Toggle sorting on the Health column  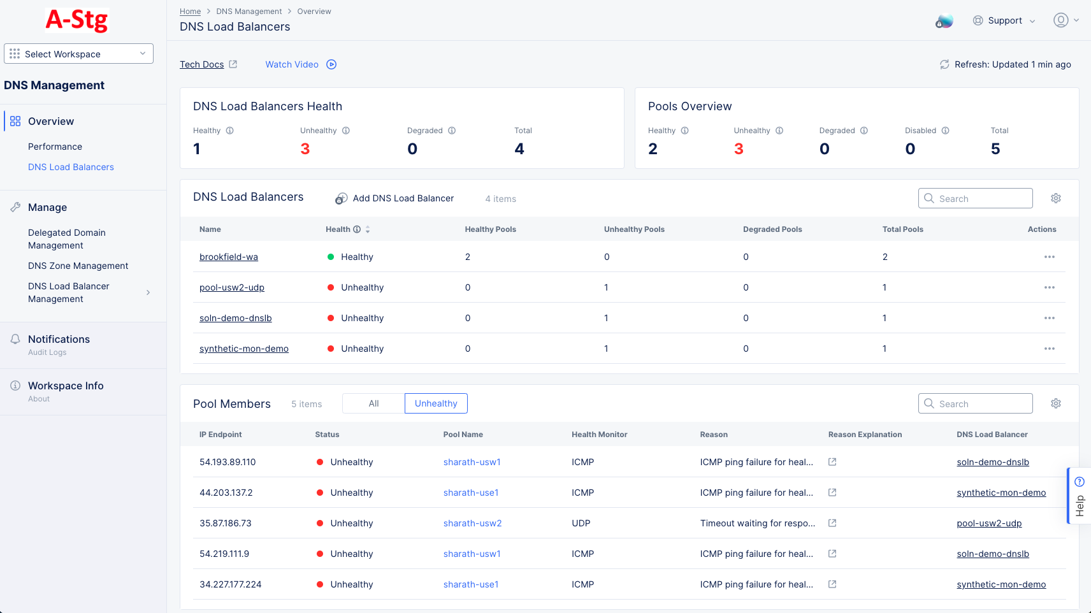tap(369, 229)
